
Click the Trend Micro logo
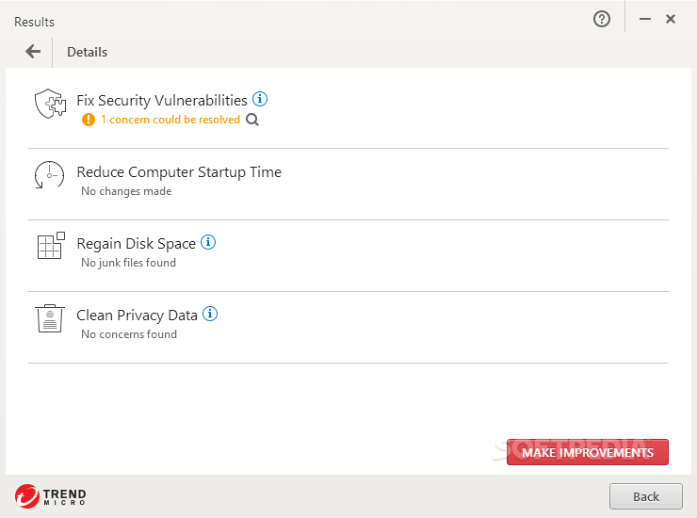(51, 495)
